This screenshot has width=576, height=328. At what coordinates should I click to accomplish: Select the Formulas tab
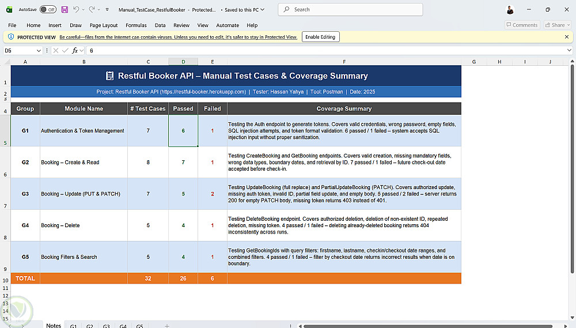coord(136,25)
